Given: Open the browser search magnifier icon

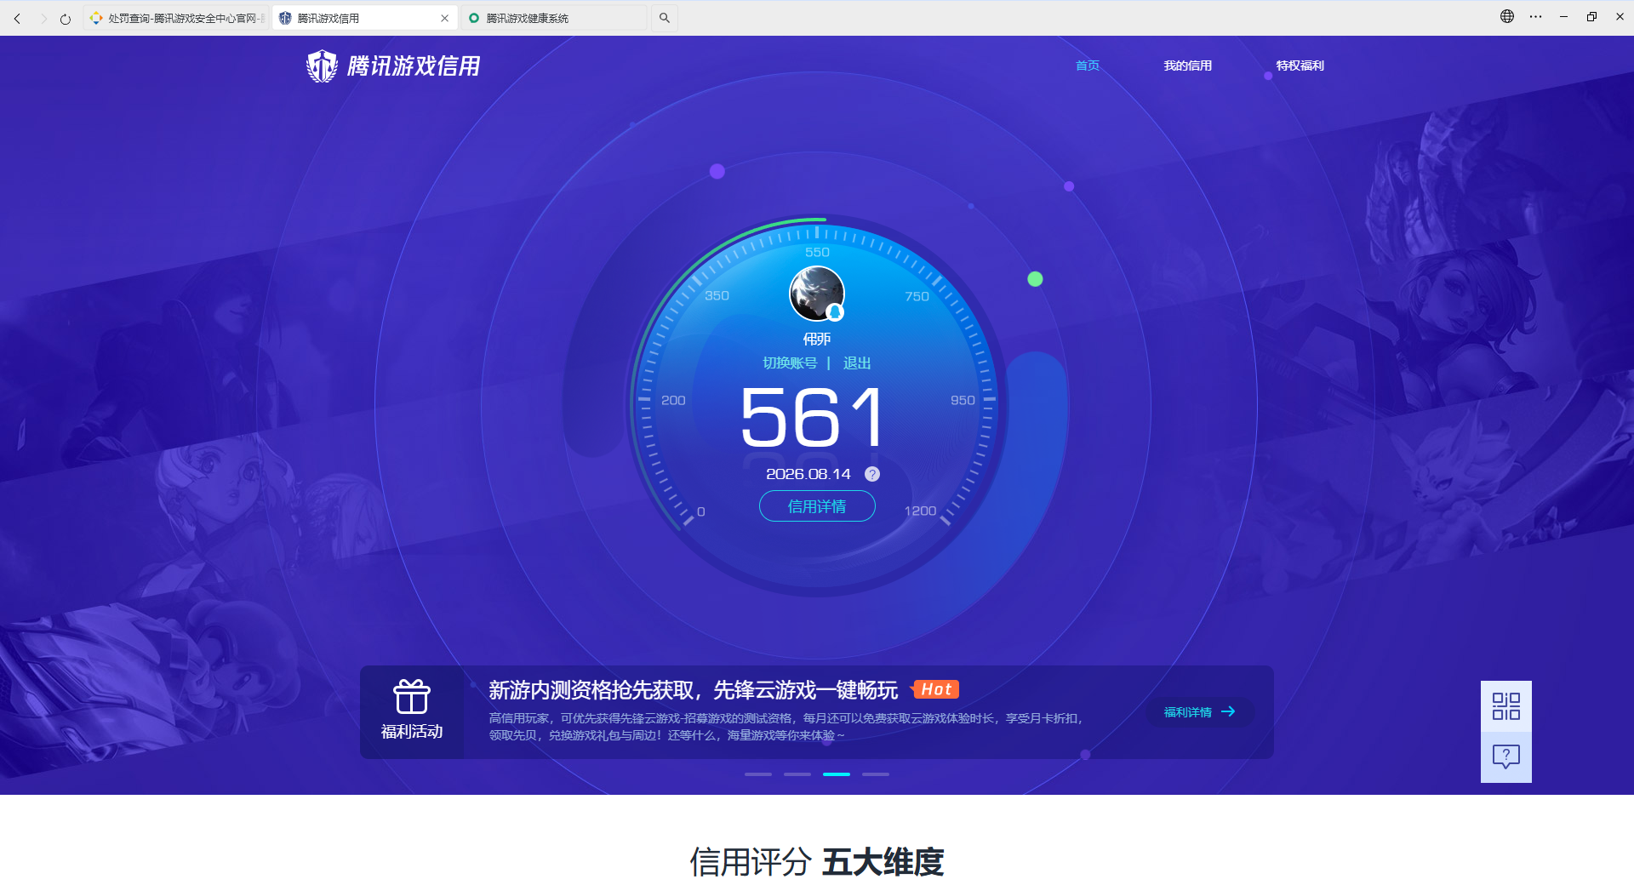Looking at the screenshot, I should tap(665, 18).
